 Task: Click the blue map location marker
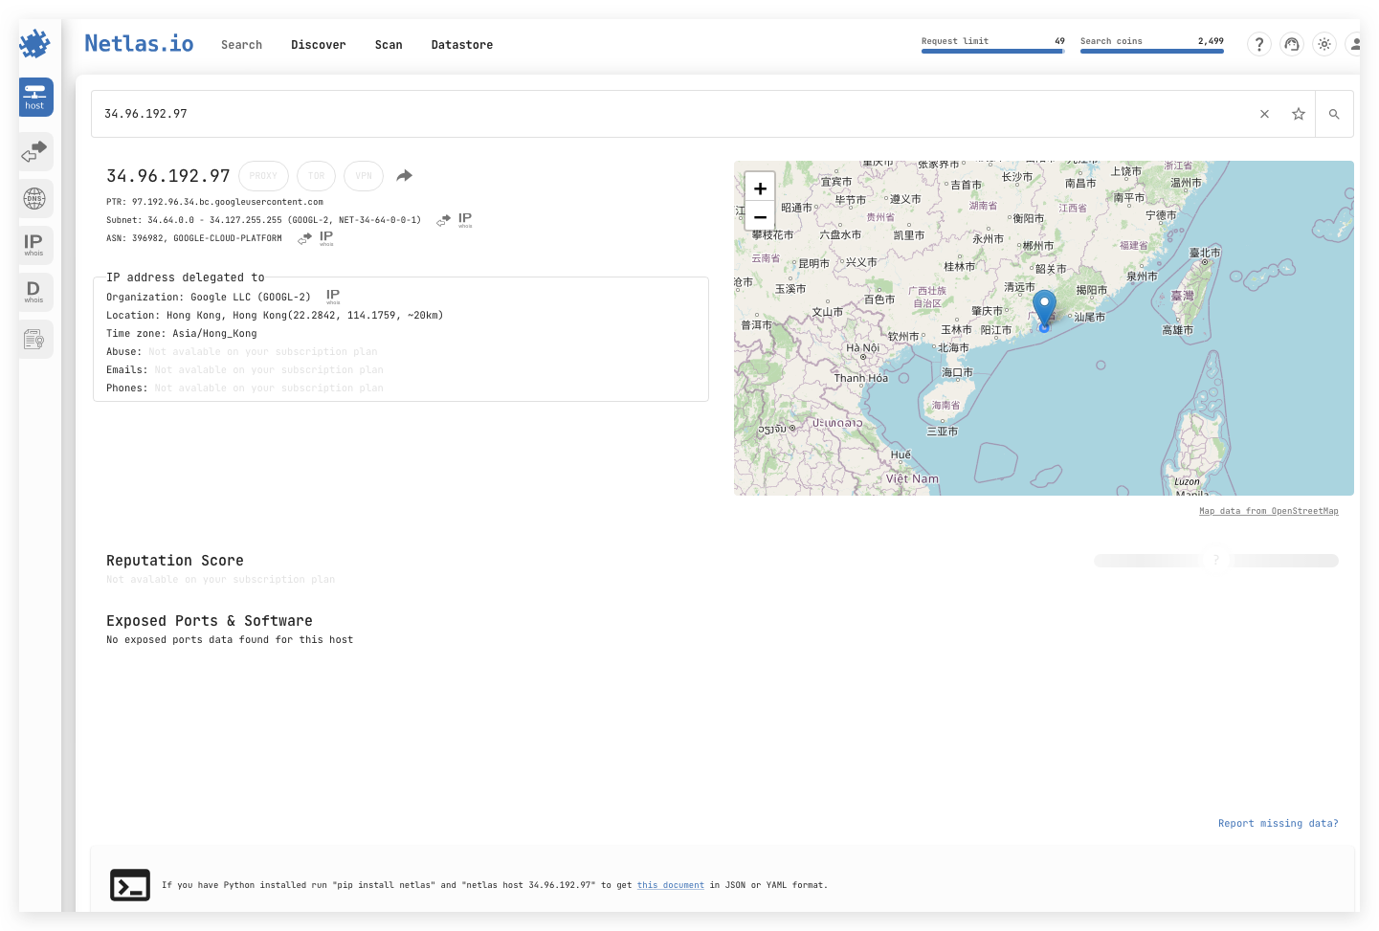[x=1044, y=309]
